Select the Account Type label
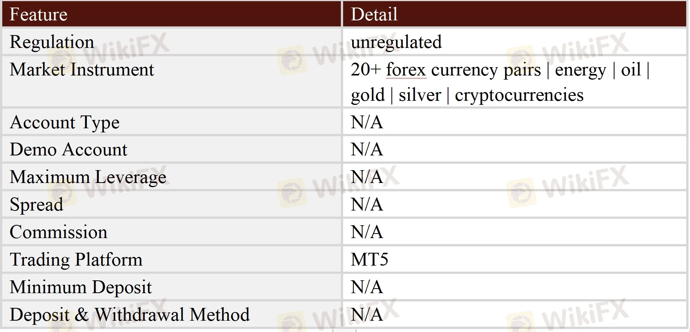The width and height of the screenshot is (690, 332). 65,123
